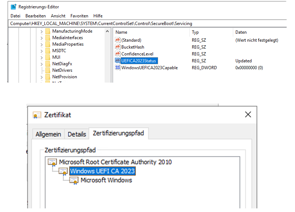Viewport: 295px width, 212px height.
Task: Open the Favoriten menu
Action: coord(79,16)
